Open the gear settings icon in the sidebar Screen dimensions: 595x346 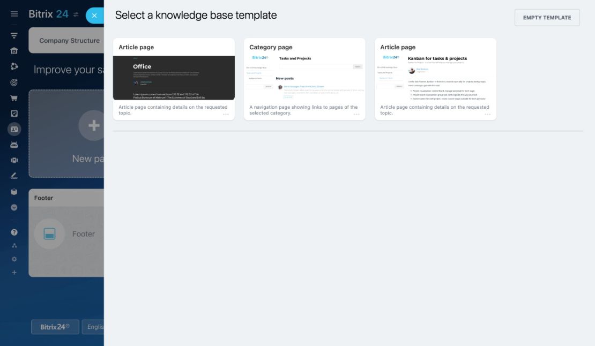click(x=14, y=259)
